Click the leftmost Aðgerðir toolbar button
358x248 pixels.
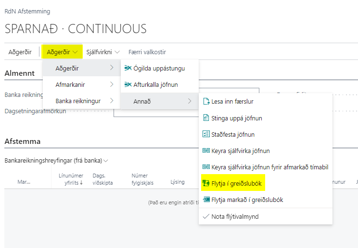pyautogui.click(x=20, y=52)
